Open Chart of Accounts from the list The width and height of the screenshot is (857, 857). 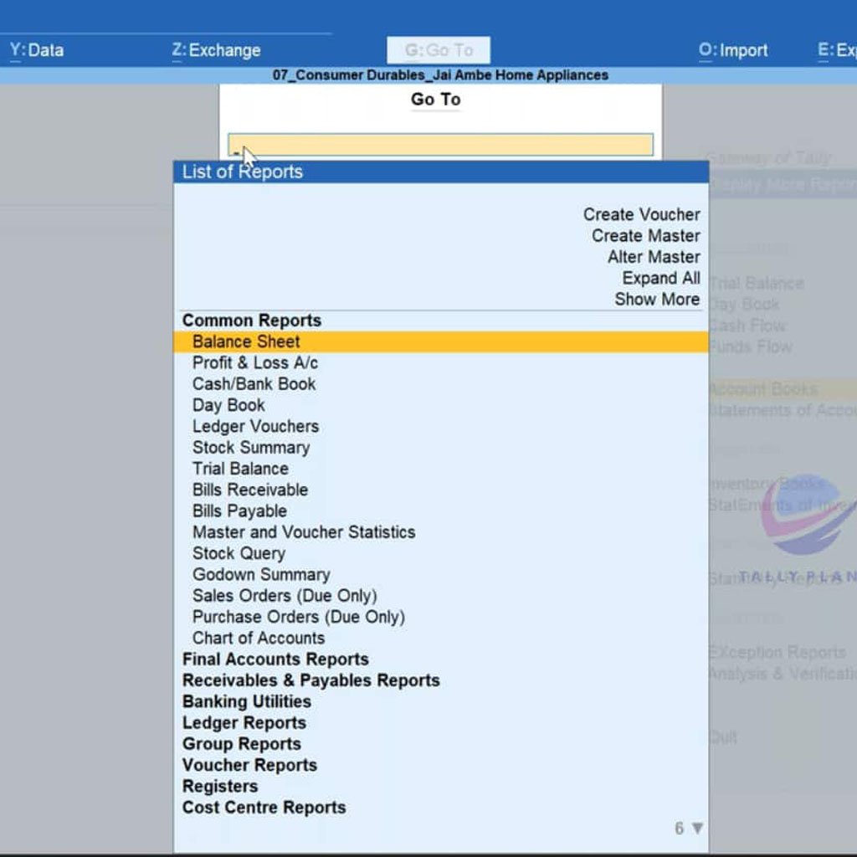pyautogui.click(x=259, y=638)
